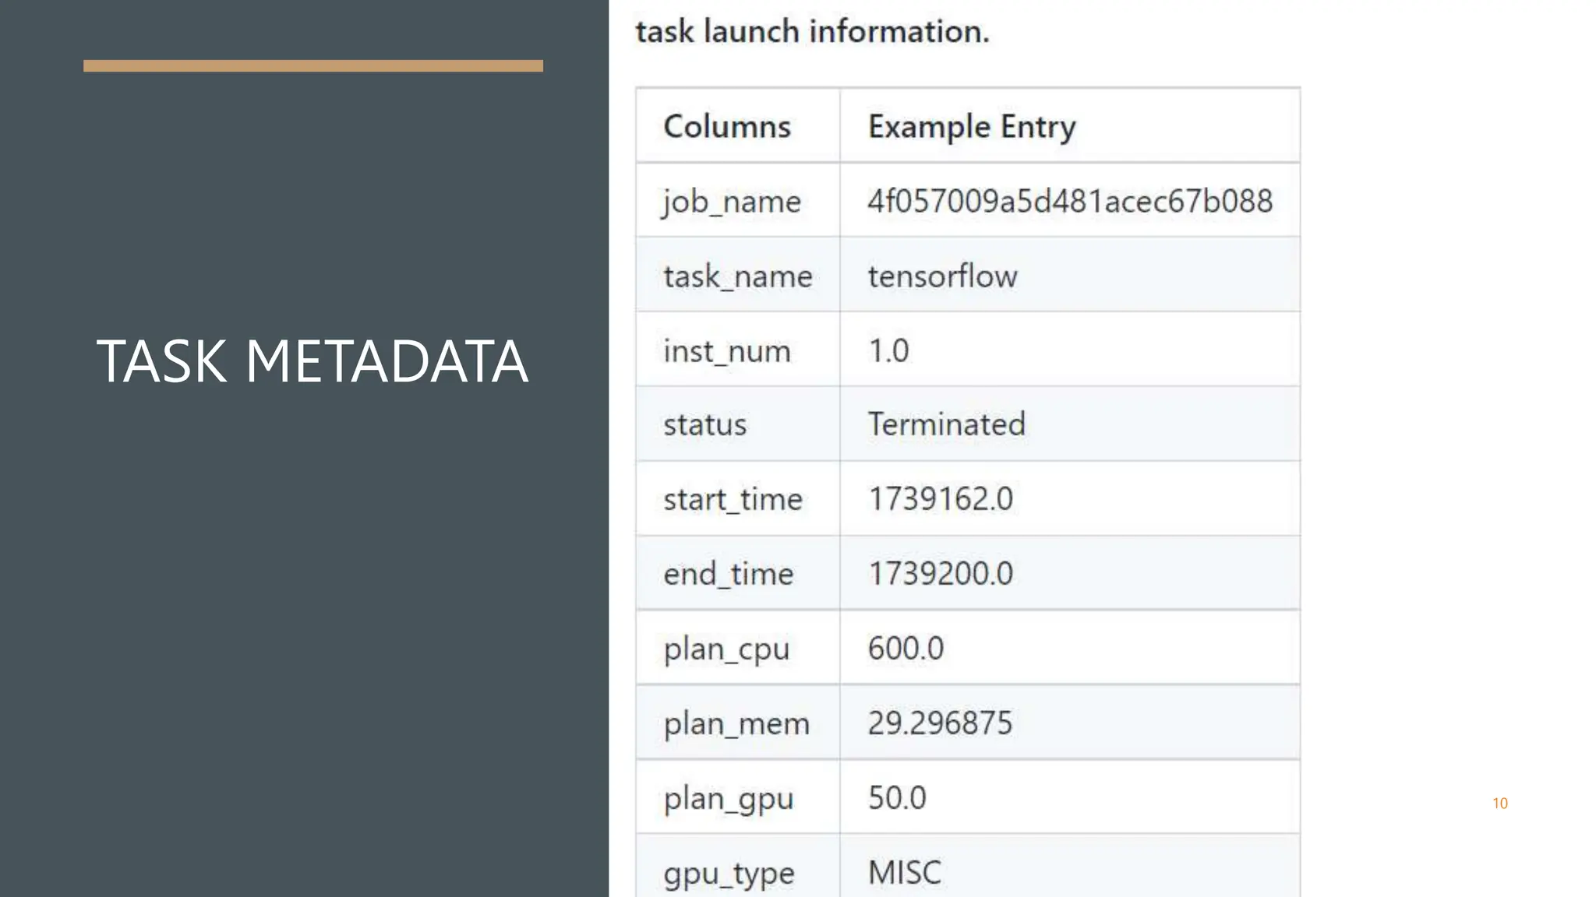Click the plan_mem cell
Image resolution: width=1596 pixels, height=897 pixels.
[x=737, y=723]
